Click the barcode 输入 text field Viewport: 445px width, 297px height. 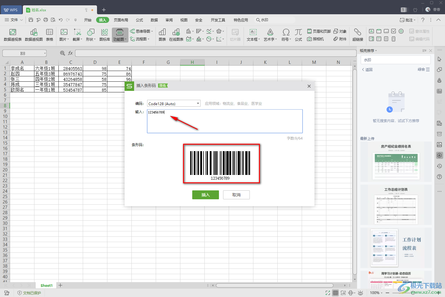(x=225, y=121)
